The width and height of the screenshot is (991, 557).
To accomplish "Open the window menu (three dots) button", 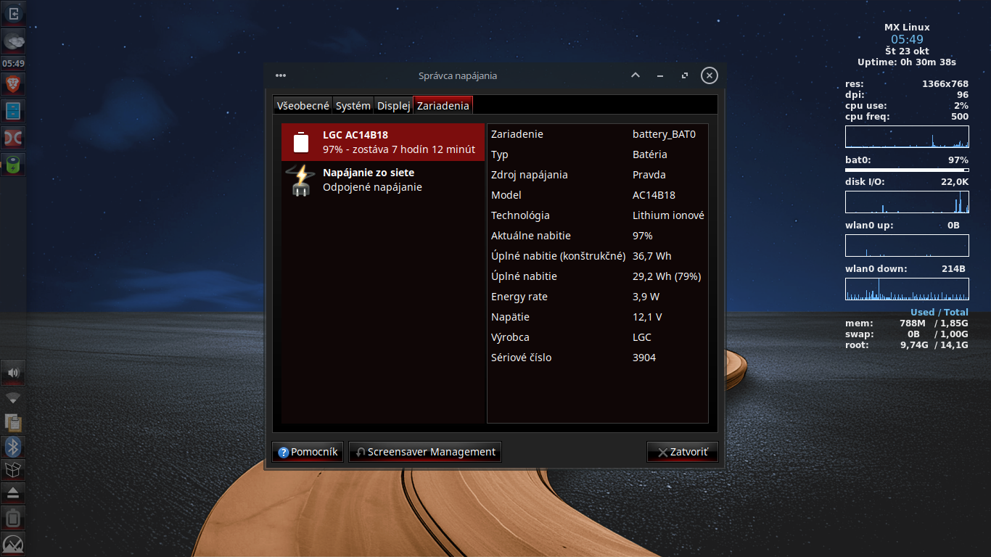I will click(x=281, y=75).
